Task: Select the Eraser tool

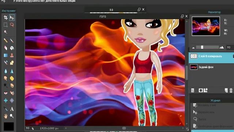Action: click(x=5, y=48)
